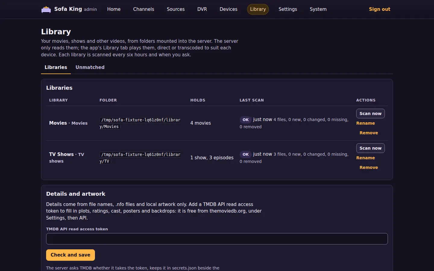
Task: Remove the TV Shows library
Action: coord(369,167)
